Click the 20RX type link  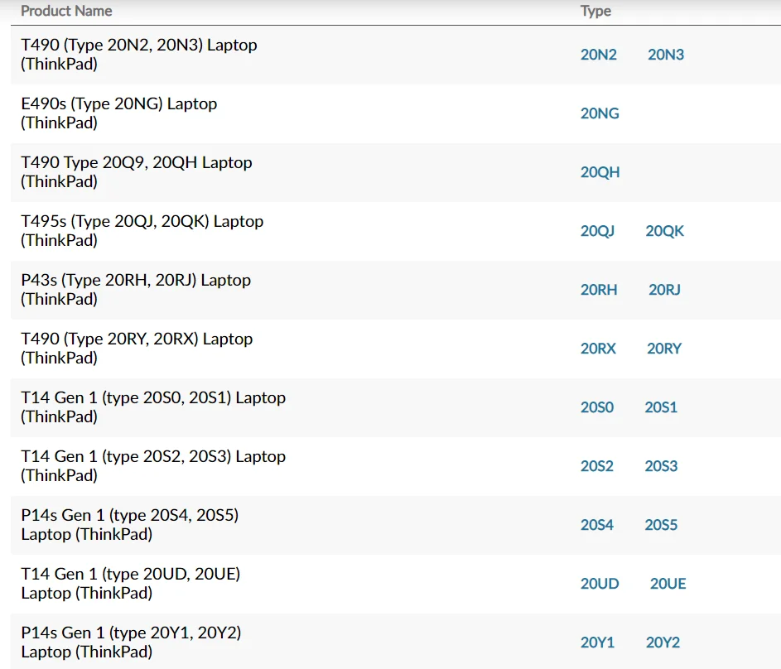pos(598,349)
